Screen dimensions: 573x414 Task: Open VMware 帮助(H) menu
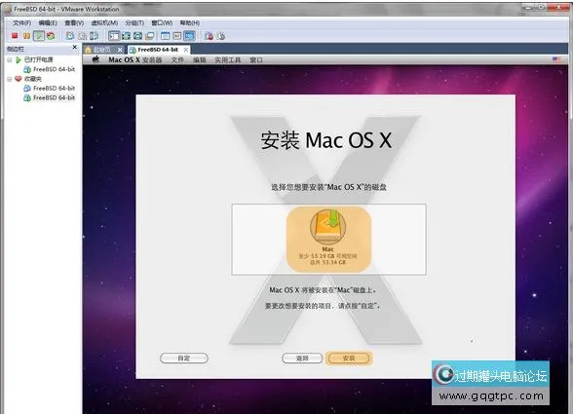click(x=190, y=23)
